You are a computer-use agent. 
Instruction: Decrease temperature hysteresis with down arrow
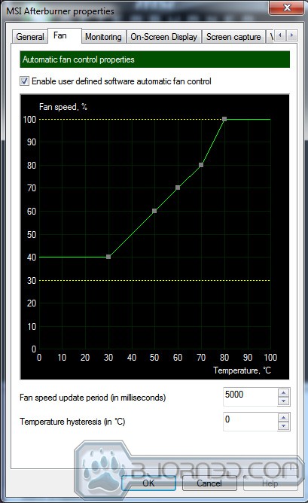tap(283, 425)
